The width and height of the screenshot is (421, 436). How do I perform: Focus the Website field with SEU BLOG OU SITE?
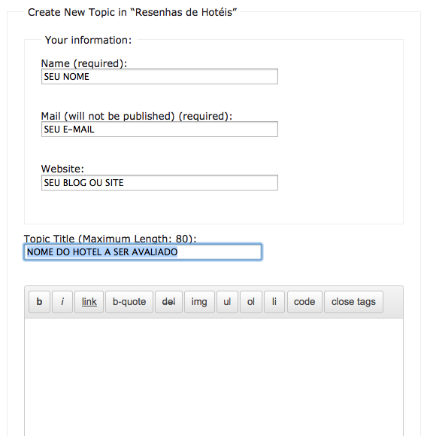pos(159,183)
